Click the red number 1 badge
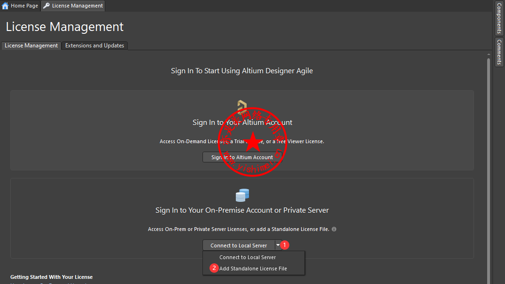505x284 pixels. click(285, 245)
